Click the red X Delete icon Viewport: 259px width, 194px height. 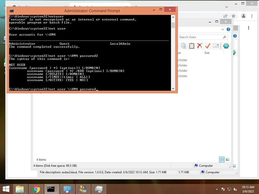click(200, 45)
